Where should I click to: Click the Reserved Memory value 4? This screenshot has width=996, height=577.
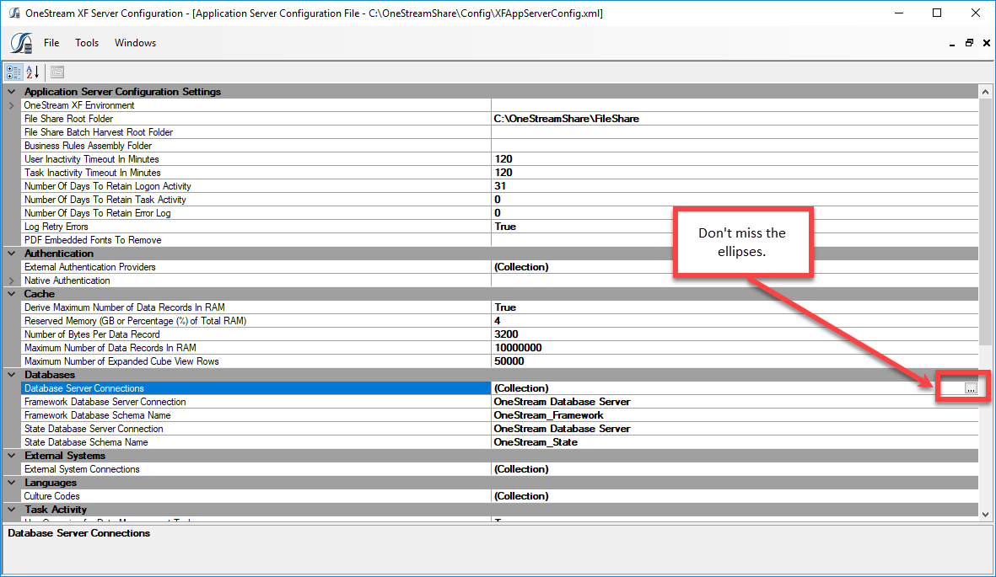[x=498, y=321]
